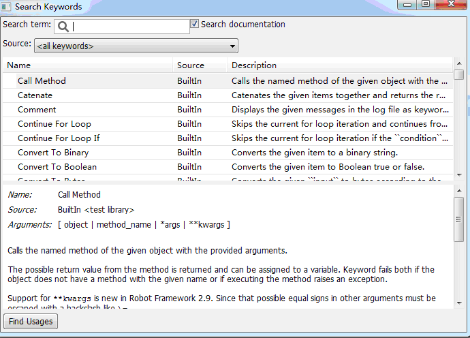The image size is (470, 338).
Task: Click the keyword list scrollbar thumb
Action: [458, 74]
